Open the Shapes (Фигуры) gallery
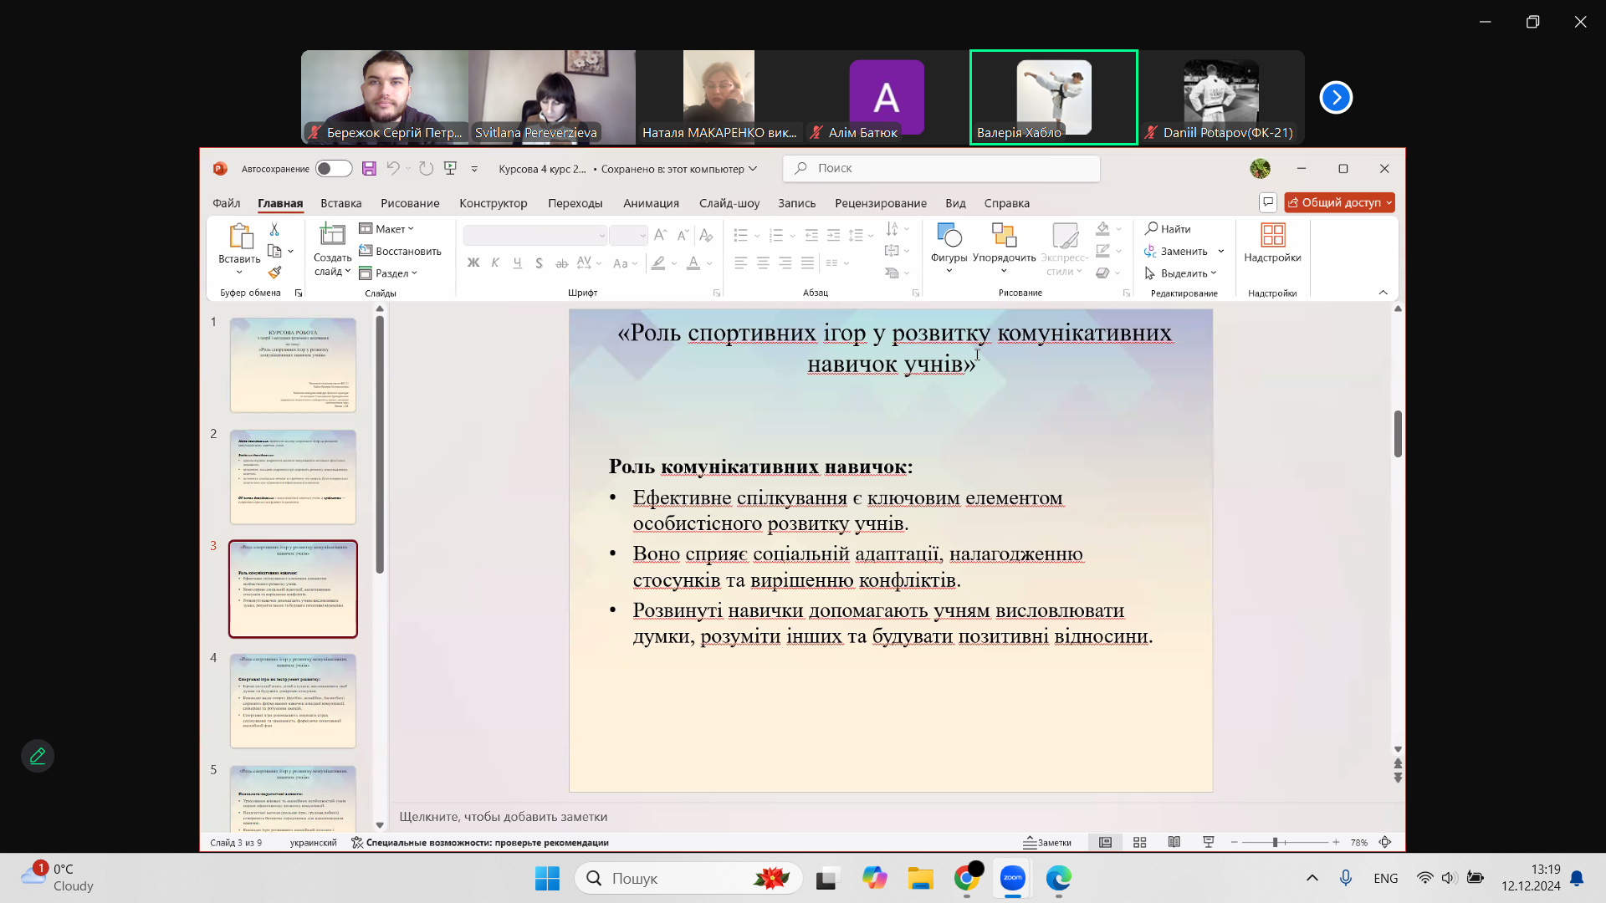The height and width of the screenshot is (903, 1606). (949, 247)
